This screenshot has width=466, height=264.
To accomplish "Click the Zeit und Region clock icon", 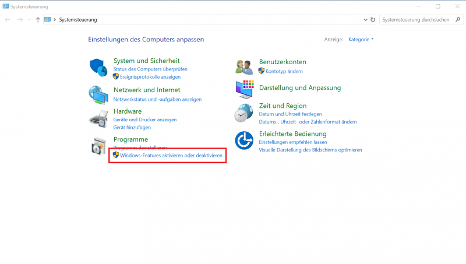I will tap(244, 113).
